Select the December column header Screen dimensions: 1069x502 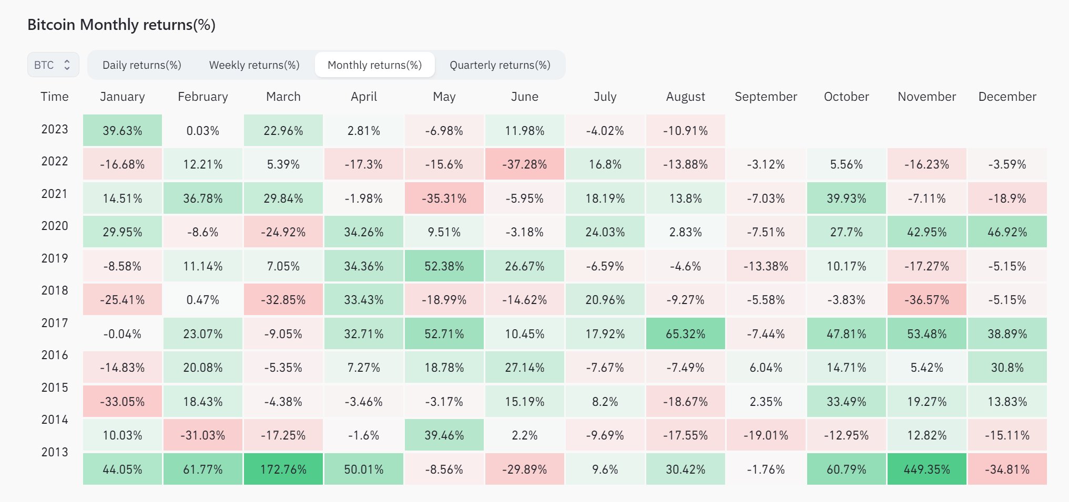[x=1007, y=97]
